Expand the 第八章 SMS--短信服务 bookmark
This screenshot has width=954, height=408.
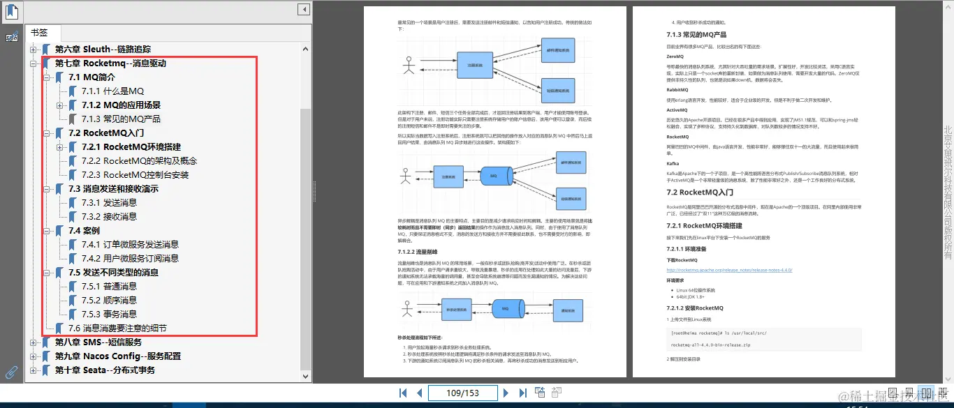[x=34, y=342]
